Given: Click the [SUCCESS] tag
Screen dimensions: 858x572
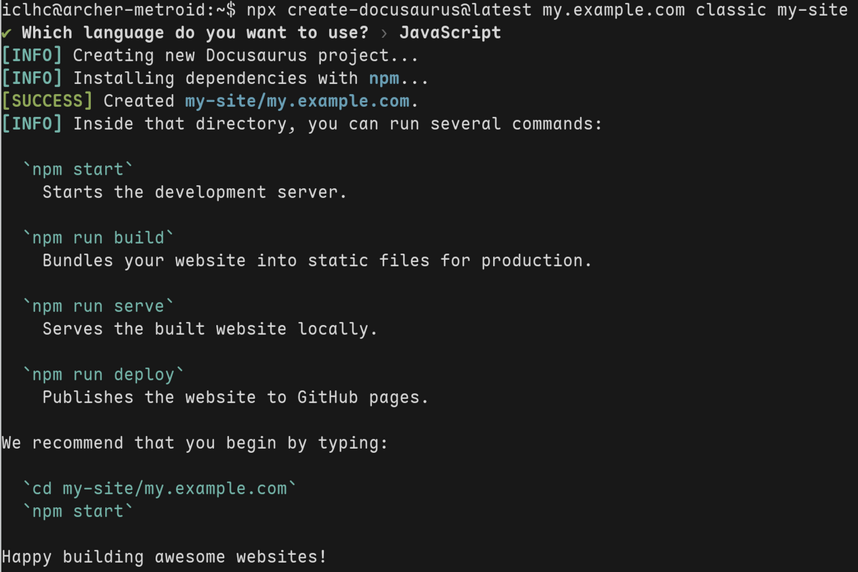Looking at the screenshot, I should click(x=47, y=101).
